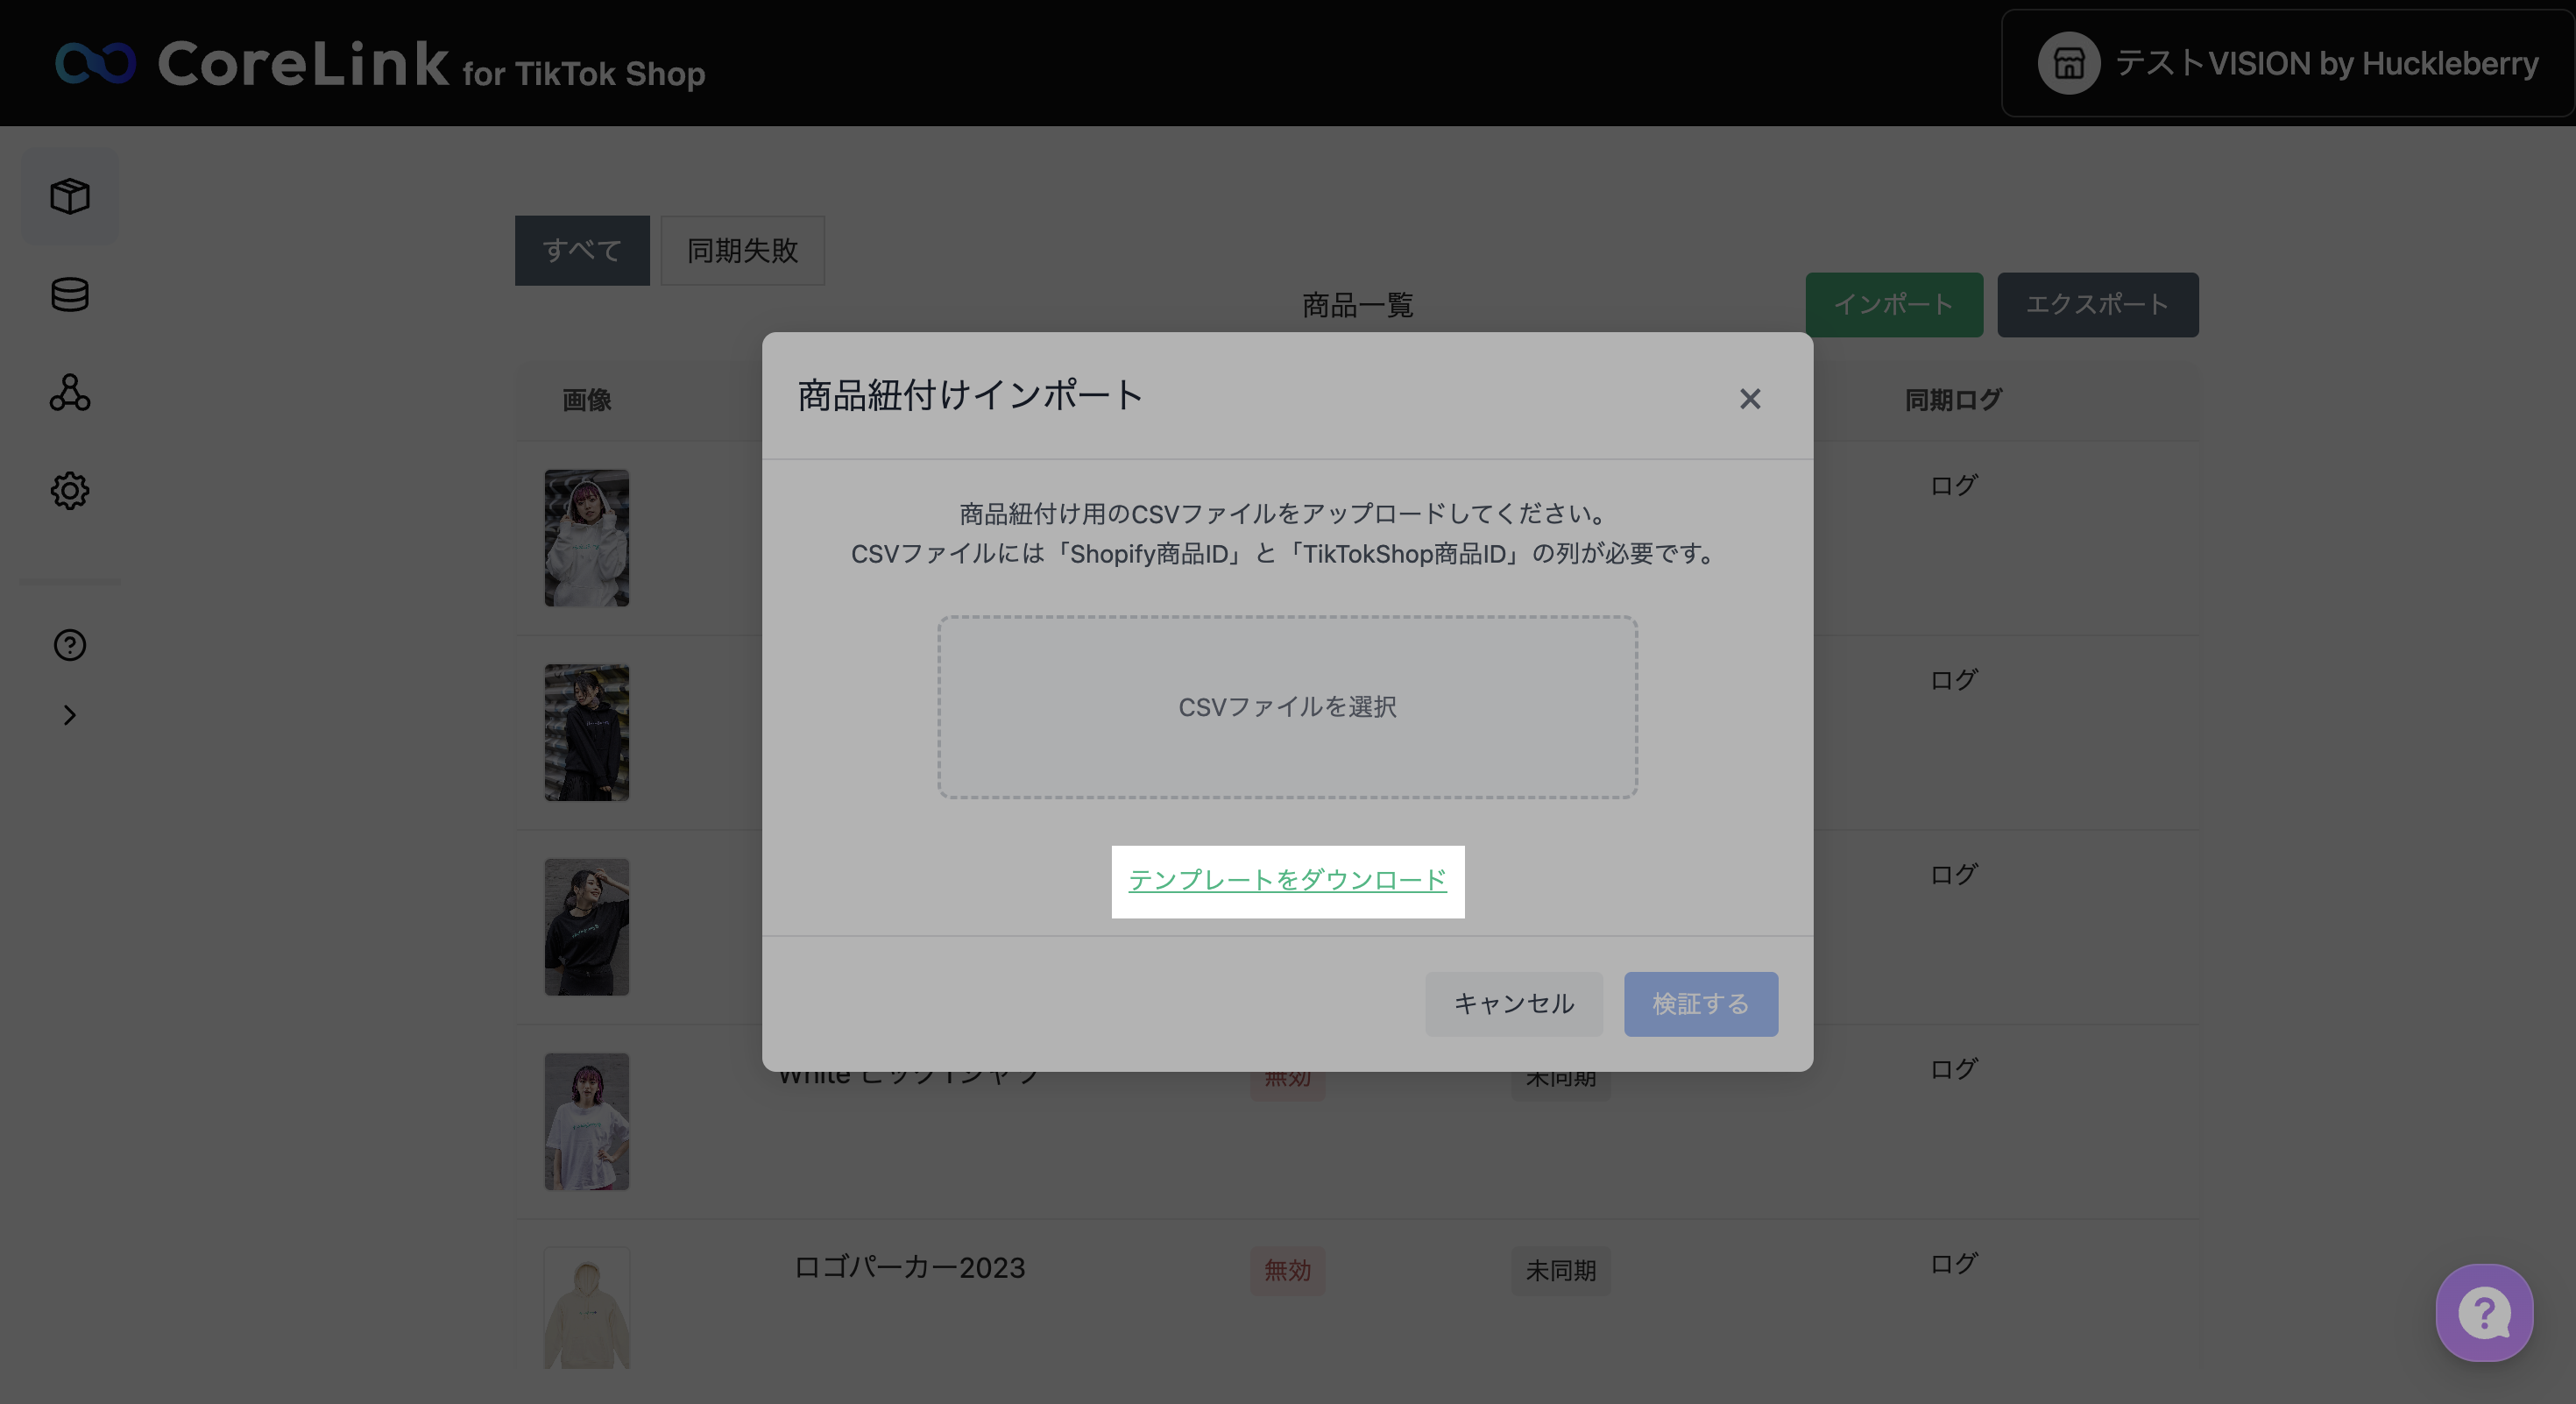Open the database stack icon in sidebar
This screenshot has width=2576, height=1404.
[x=70, y=294]
